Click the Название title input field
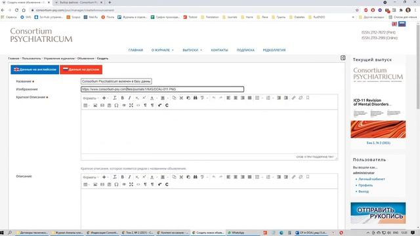 (x=116, y=81)
